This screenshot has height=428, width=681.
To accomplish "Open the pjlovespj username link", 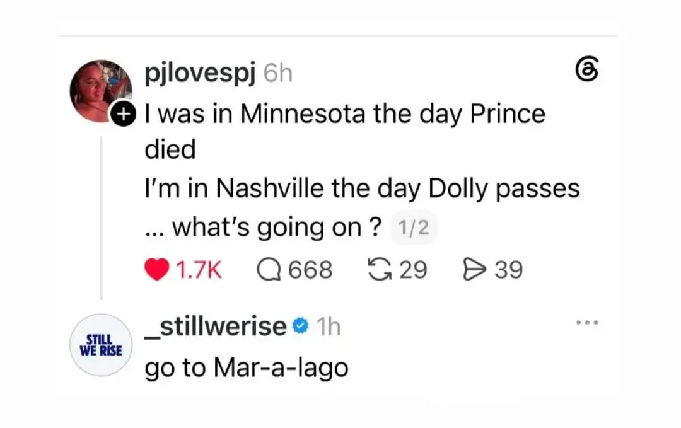I will 200,73.
